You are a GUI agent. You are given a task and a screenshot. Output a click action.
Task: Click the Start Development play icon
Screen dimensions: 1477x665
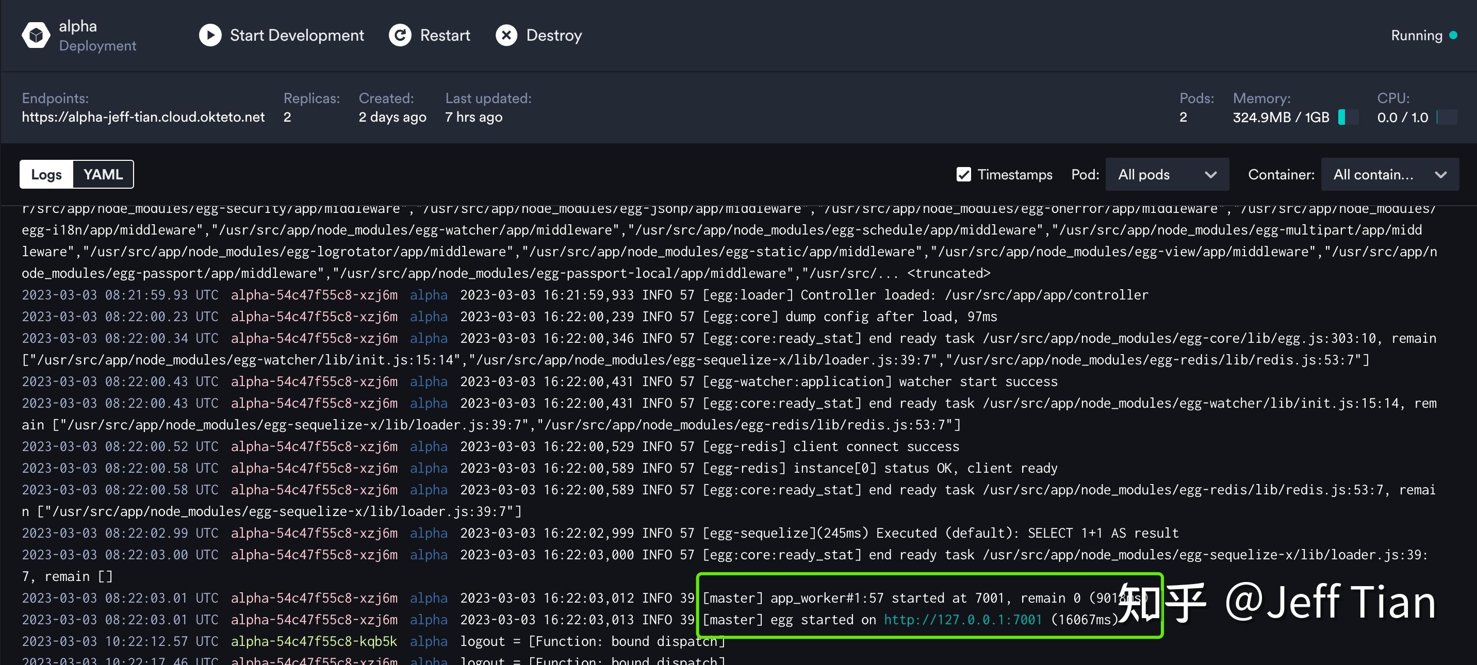[x=210, y=36]
